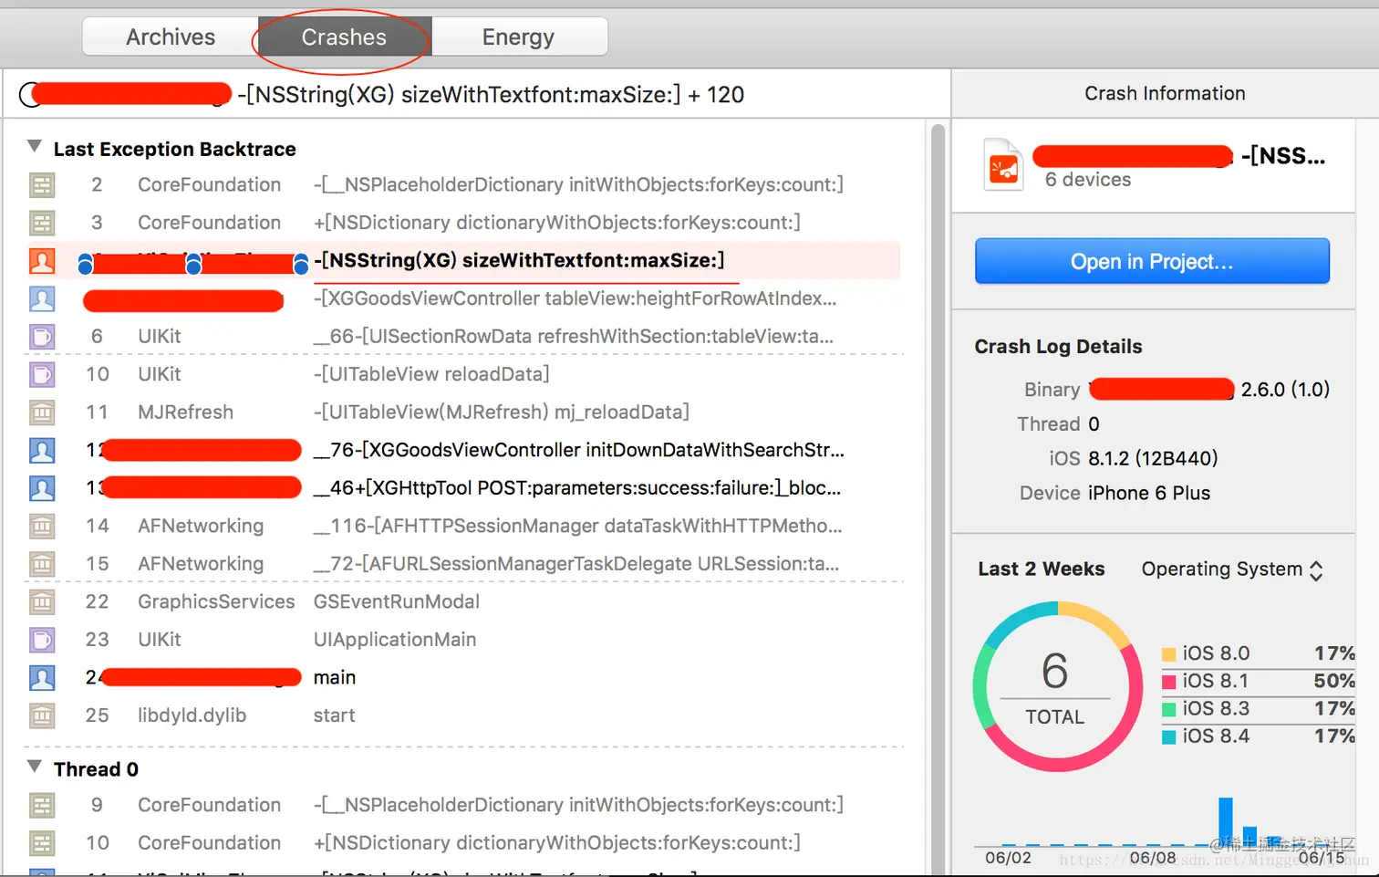Click the crash log file icon in Crash Information

click(x=1003, y=164)
